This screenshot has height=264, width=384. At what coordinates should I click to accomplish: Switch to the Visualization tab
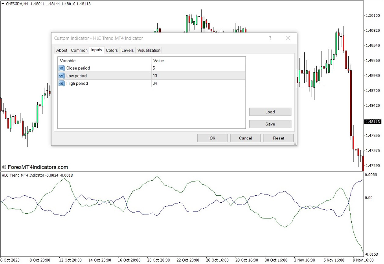tap(148, 50)
